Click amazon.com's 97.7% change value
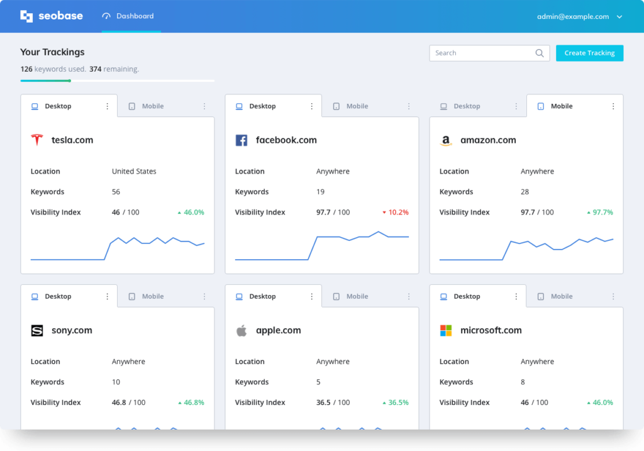 (x=600, y=213)
